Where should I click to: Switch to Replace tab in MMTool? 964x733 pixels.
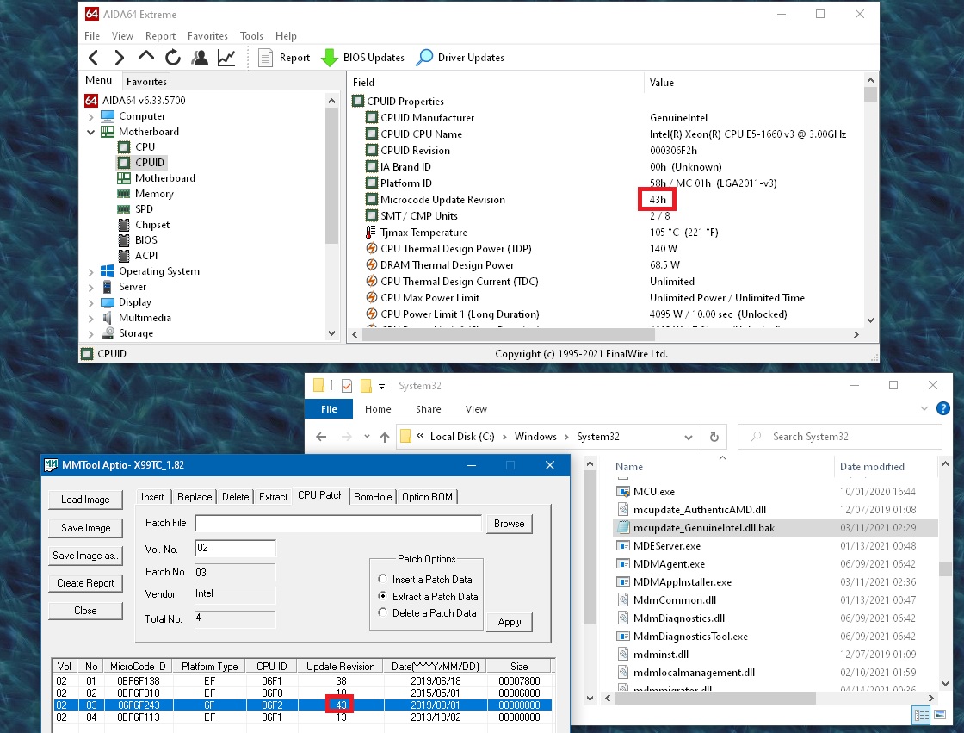(x=195, y=497)
